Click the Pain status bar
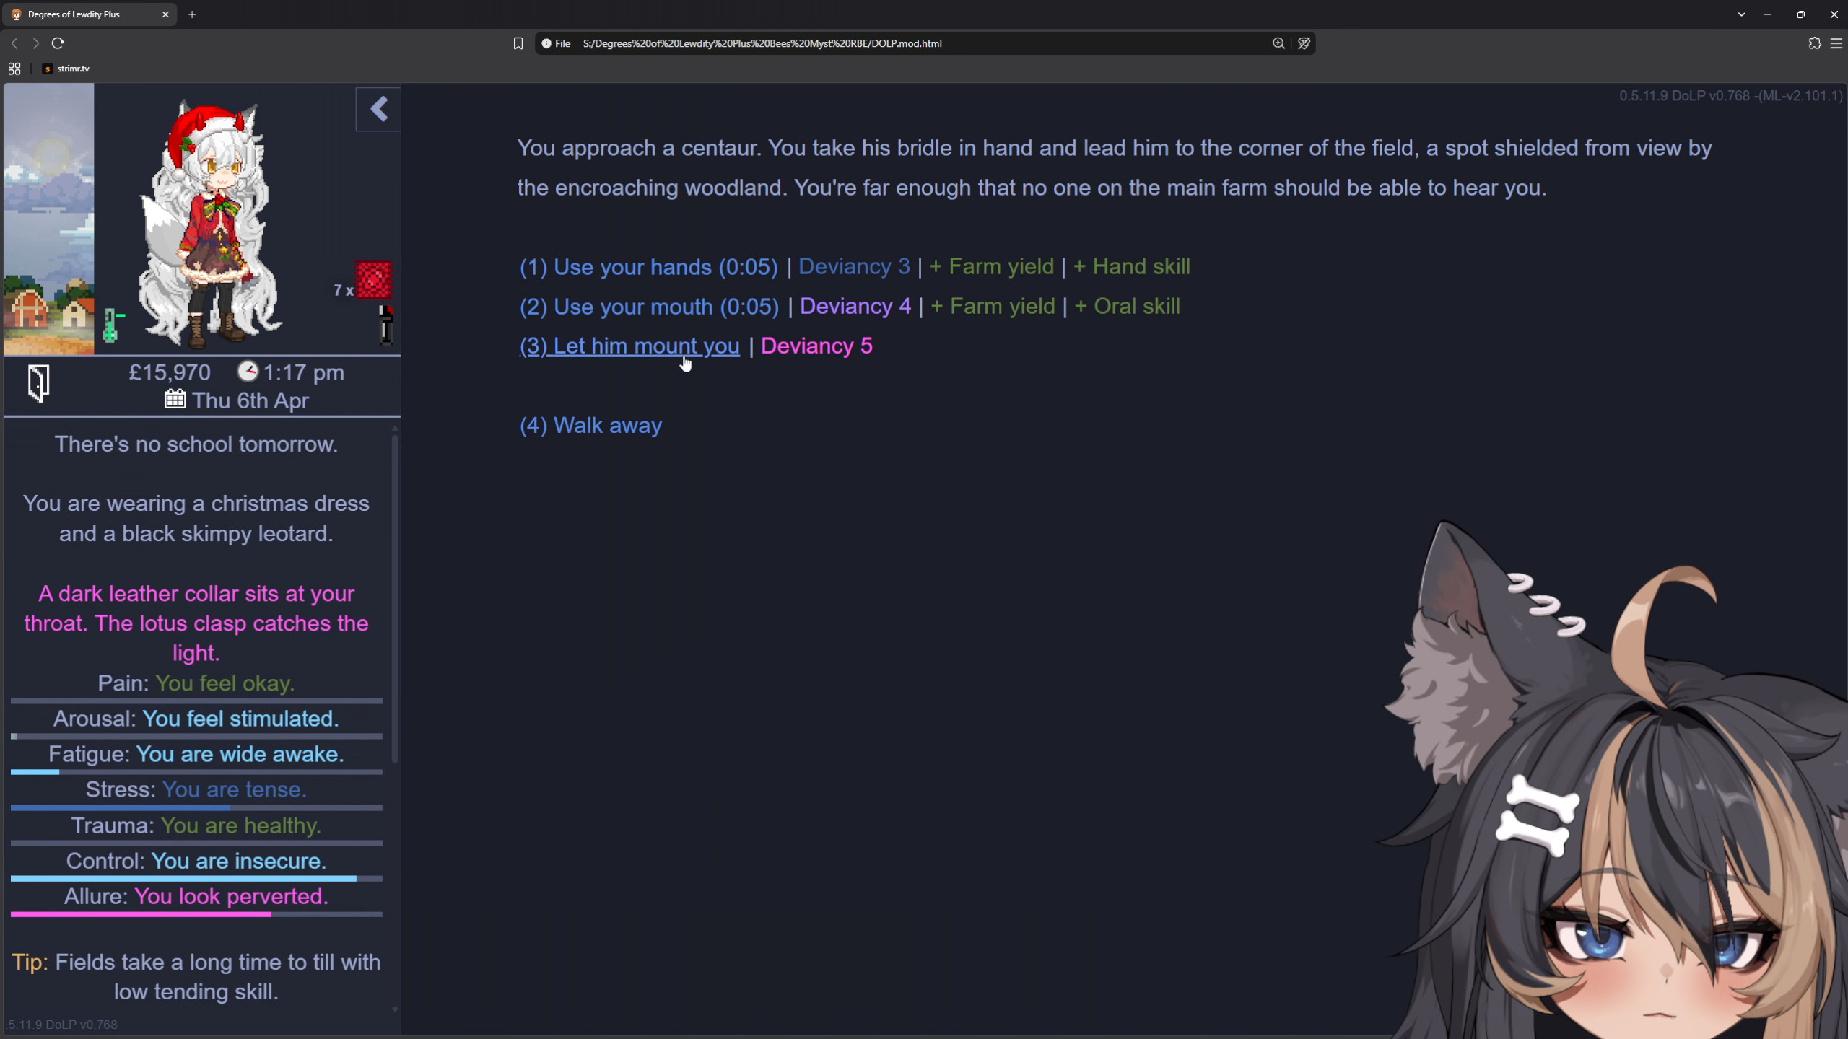The height and width of the screenshot is (1039, 1848). tap(196, 701)
